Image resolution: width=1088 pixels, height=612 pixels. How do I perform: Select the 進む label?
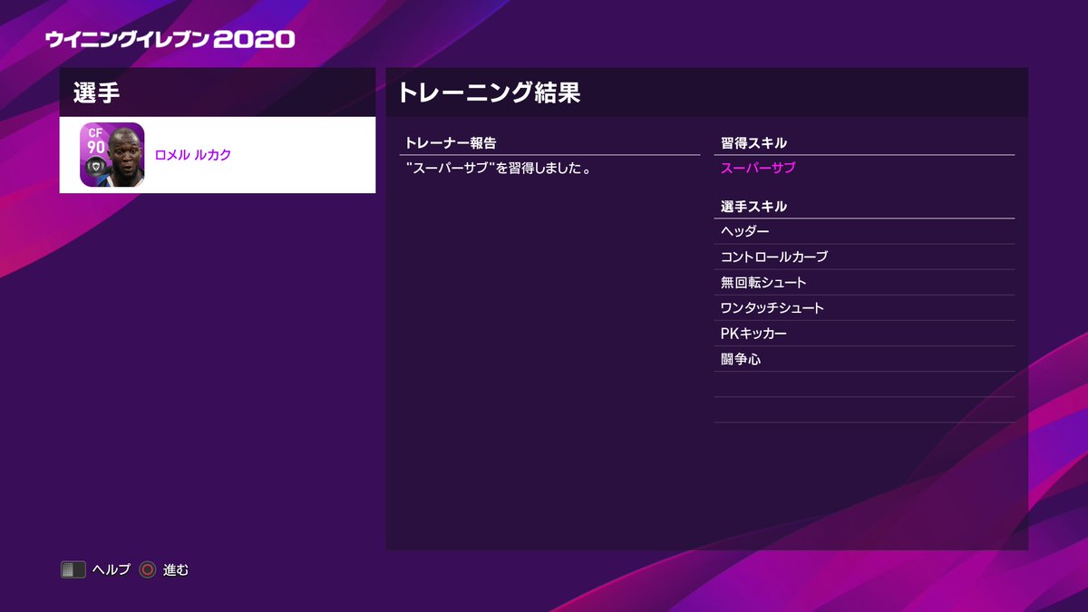pos(176,570)
